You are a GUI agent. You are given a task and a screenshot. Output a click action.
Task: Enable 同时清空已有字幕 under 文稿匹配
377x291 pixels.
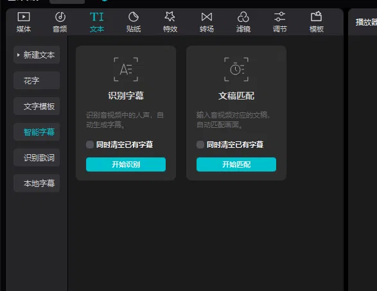click(x=200, y=145)
